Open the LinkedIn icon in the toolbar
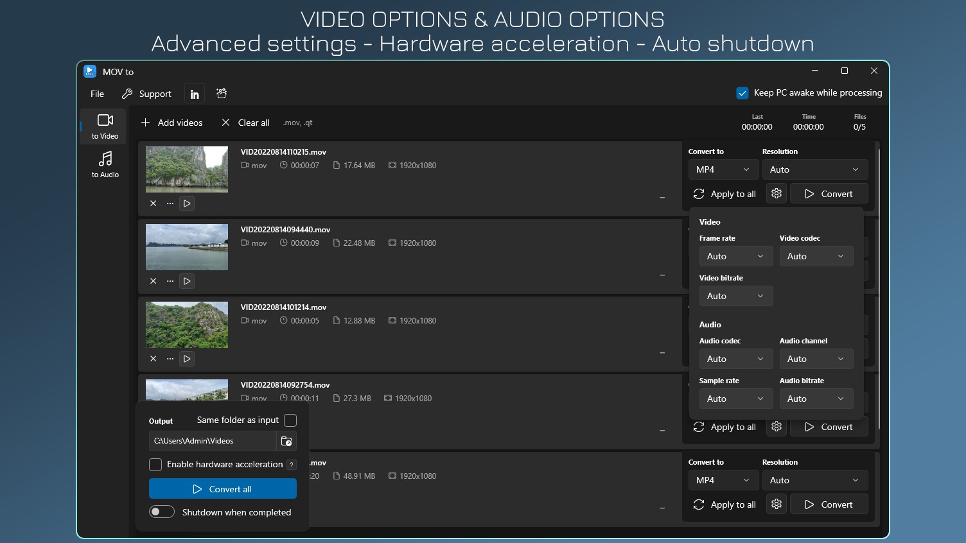 (x=194, y=93)
